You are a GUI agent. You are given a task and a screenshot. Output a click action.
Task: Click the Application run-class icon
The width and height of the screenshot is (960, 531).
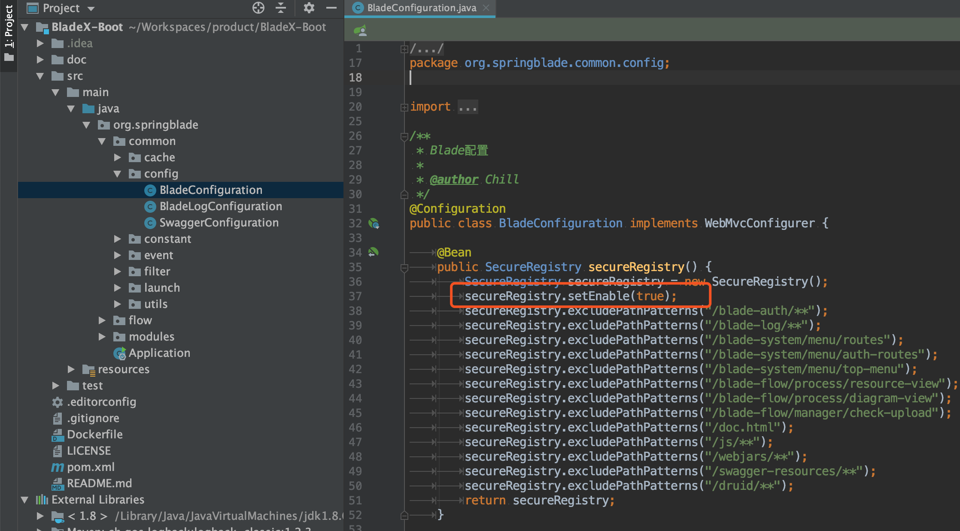point(120,353)
